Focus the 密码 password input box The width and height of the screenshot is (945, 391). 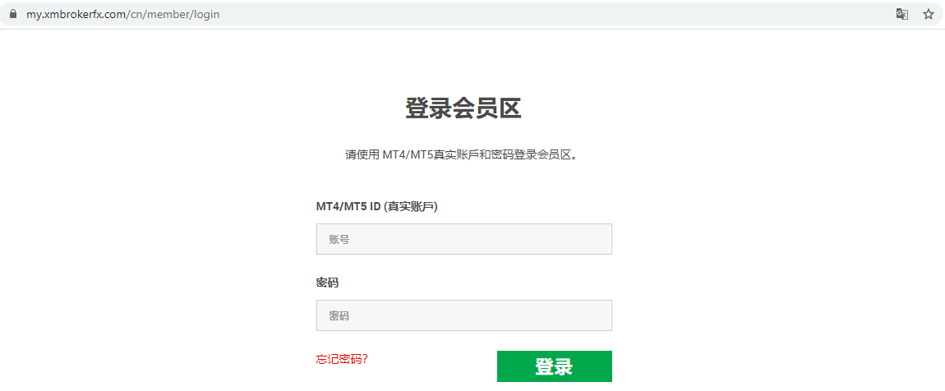(x=463, y=315)
